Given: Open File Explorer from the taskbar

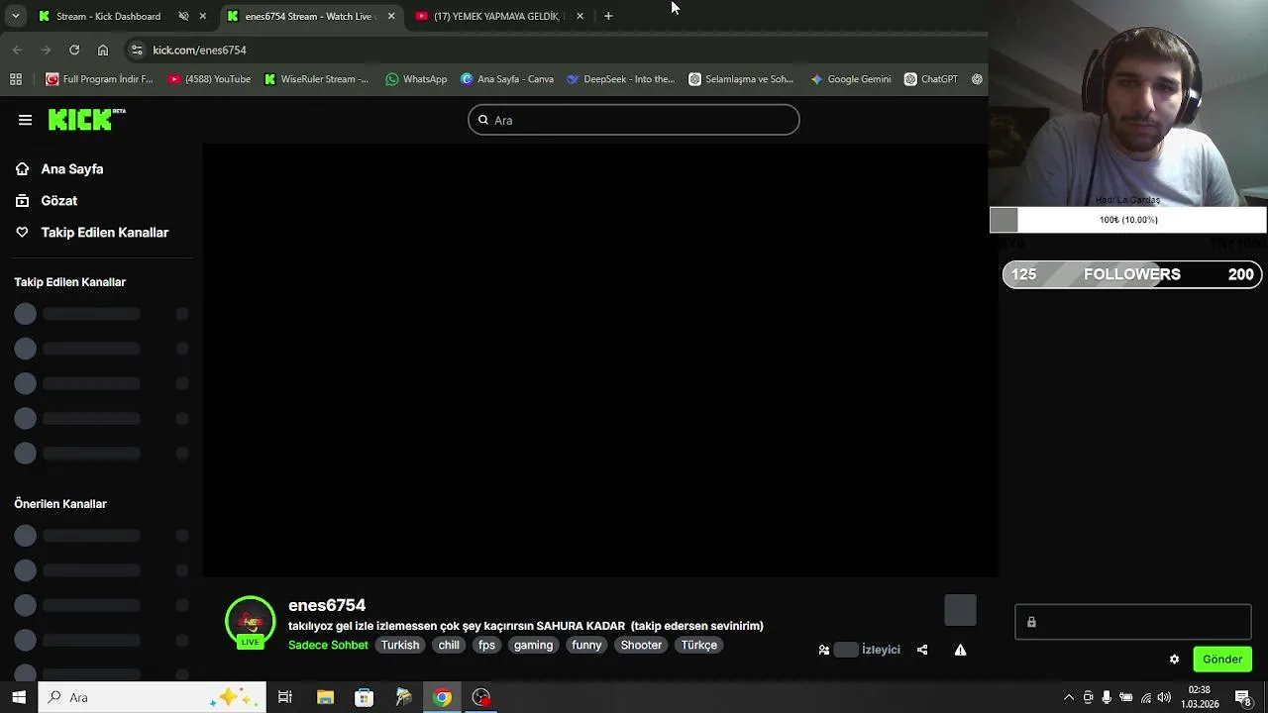Looking at the screenshot, I should [x=325, y=698].
